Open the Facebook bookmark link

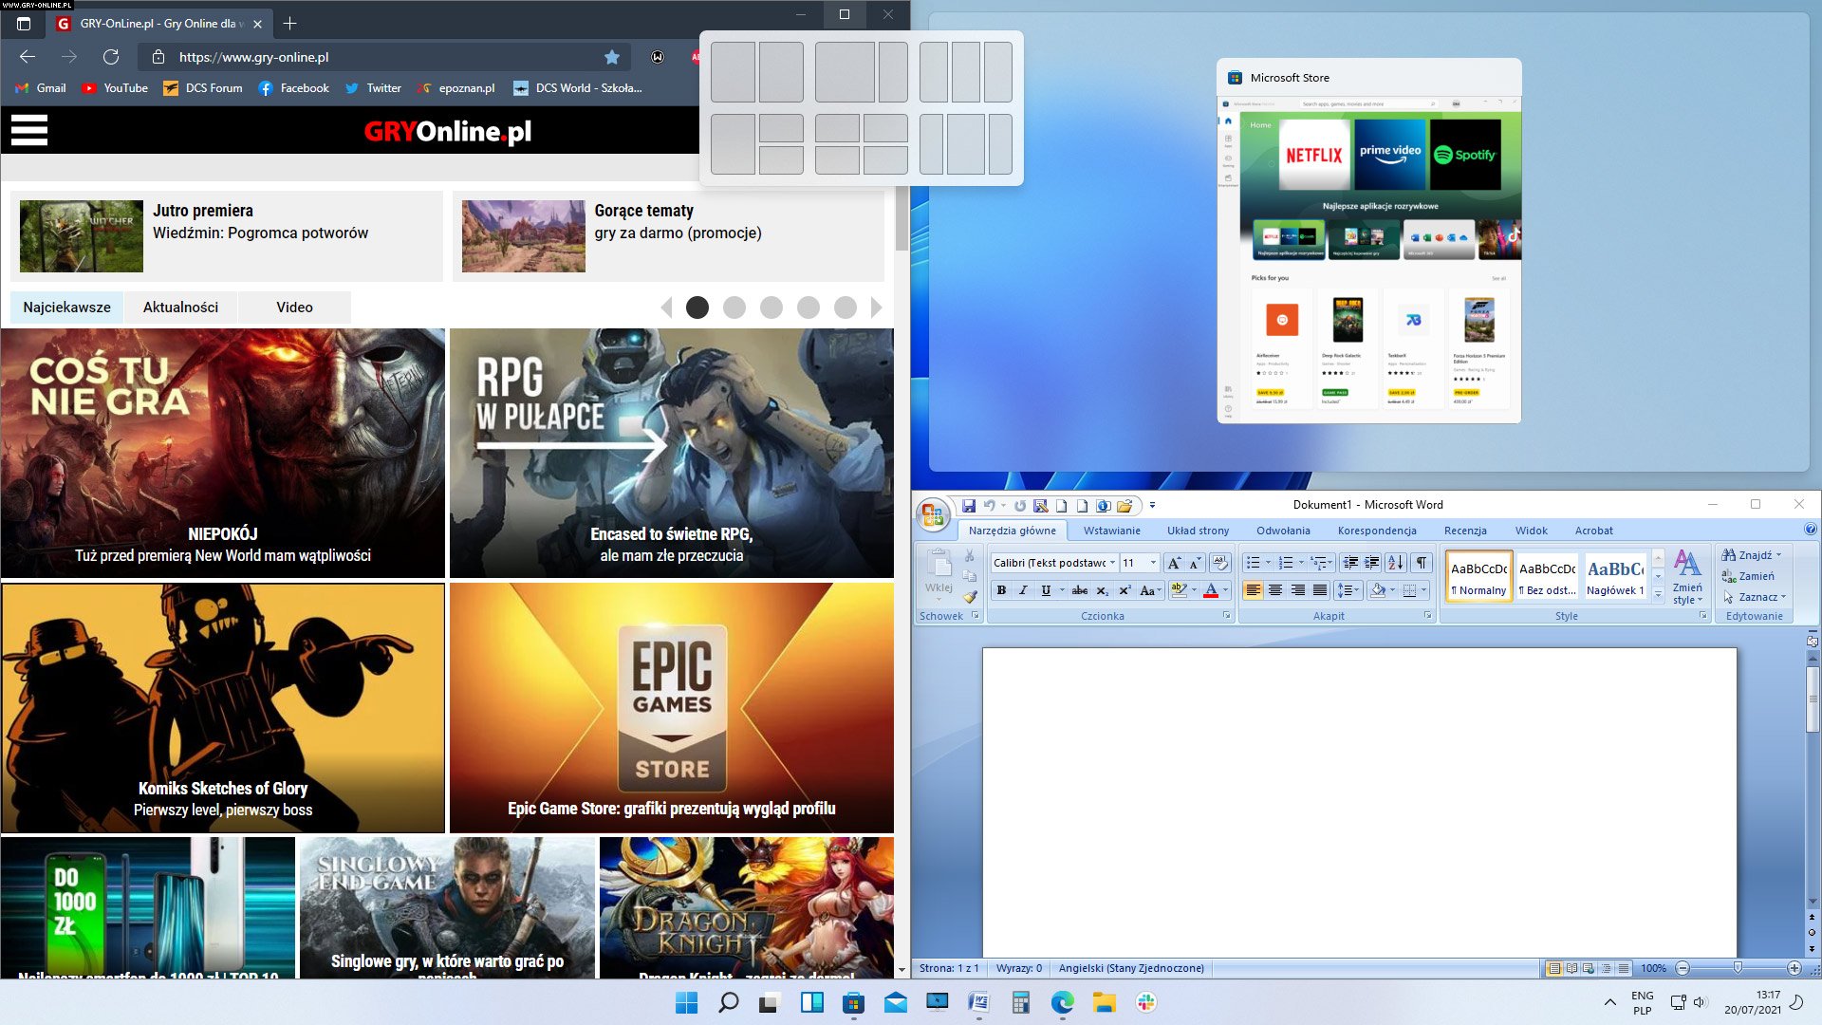(294, 88)
